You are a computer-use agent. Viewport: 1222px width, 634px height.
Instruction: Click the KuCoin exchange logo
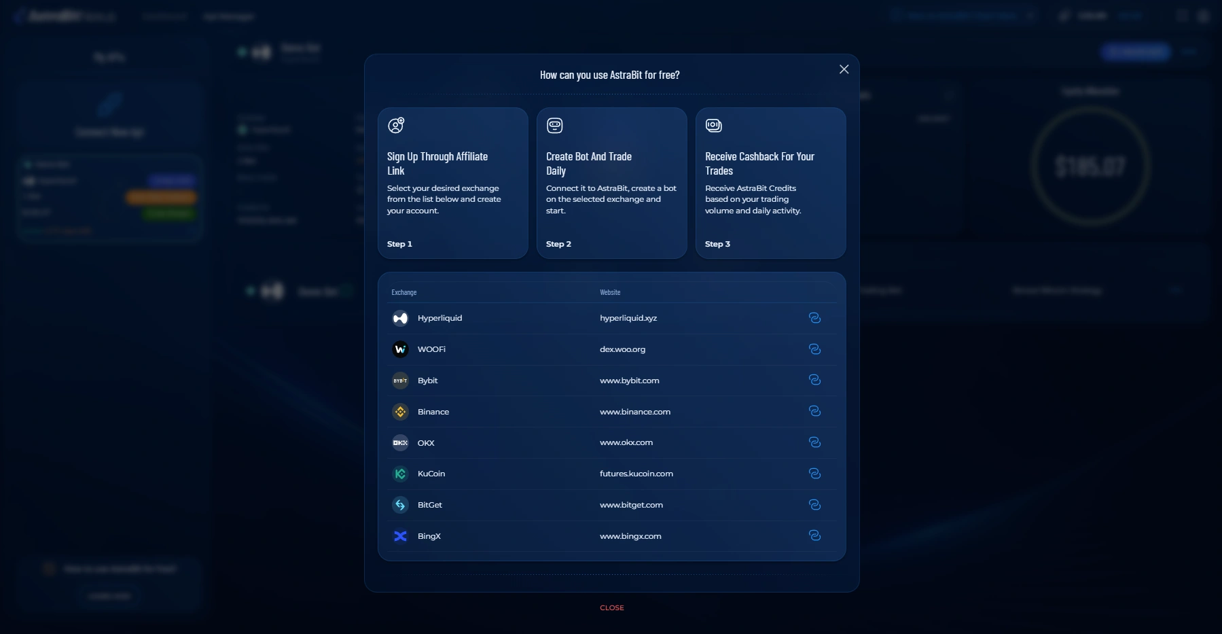tap(400, 474)
